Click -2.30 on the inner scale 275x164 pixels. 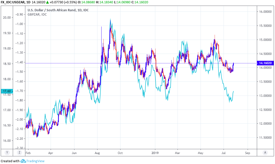(x=19, y=148)
